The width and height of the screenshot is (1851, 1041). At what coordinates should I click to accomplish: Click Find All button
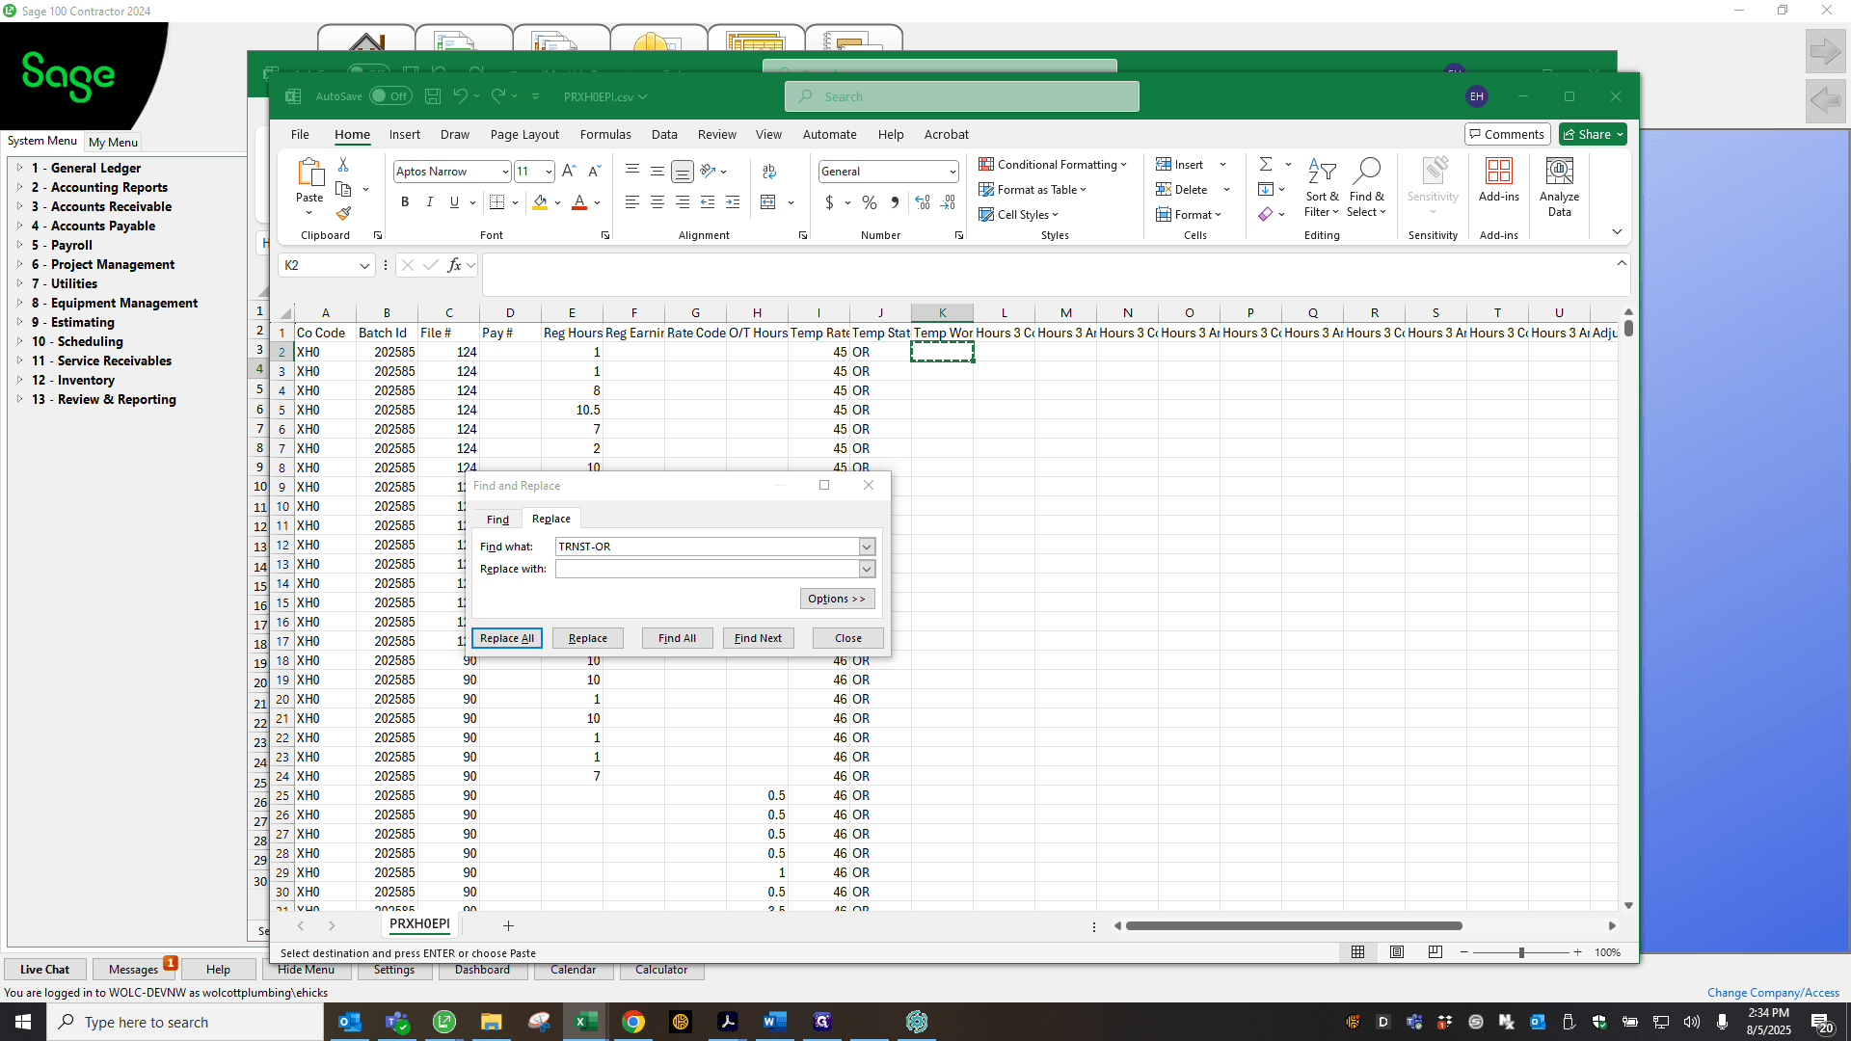(677, 638)
